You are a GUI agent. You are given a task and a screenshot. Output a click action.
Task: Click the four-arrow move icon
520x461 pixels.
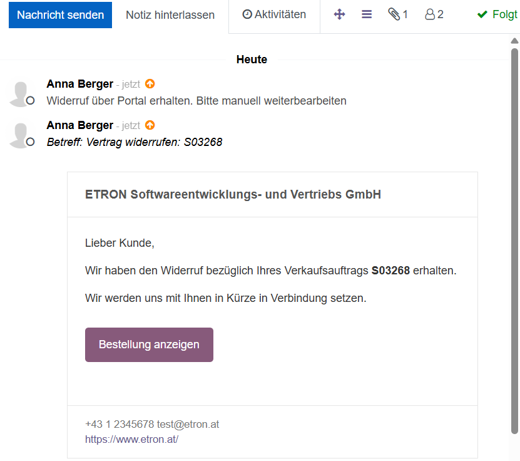pyautogui.click(x=339, y=14)
